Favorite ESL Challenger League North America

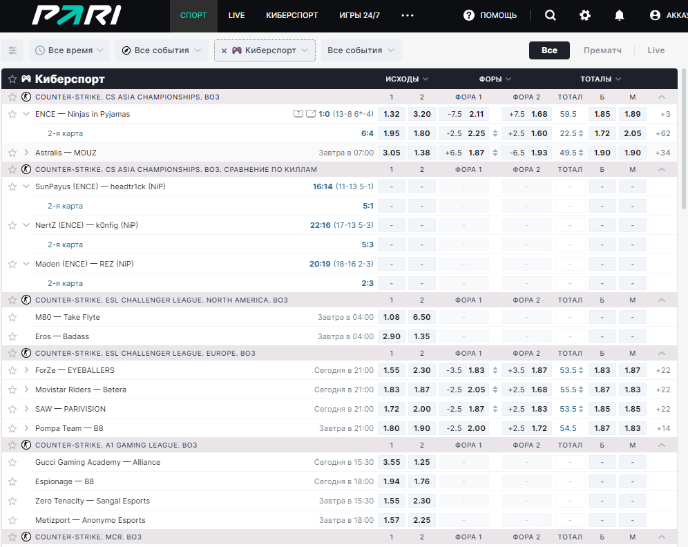[12, 300]
